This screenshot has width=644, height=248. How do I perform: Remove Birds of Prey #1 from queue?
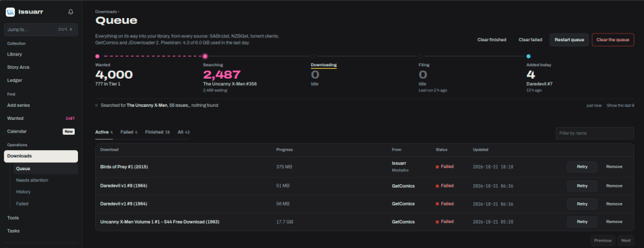[x=614, y=167]
